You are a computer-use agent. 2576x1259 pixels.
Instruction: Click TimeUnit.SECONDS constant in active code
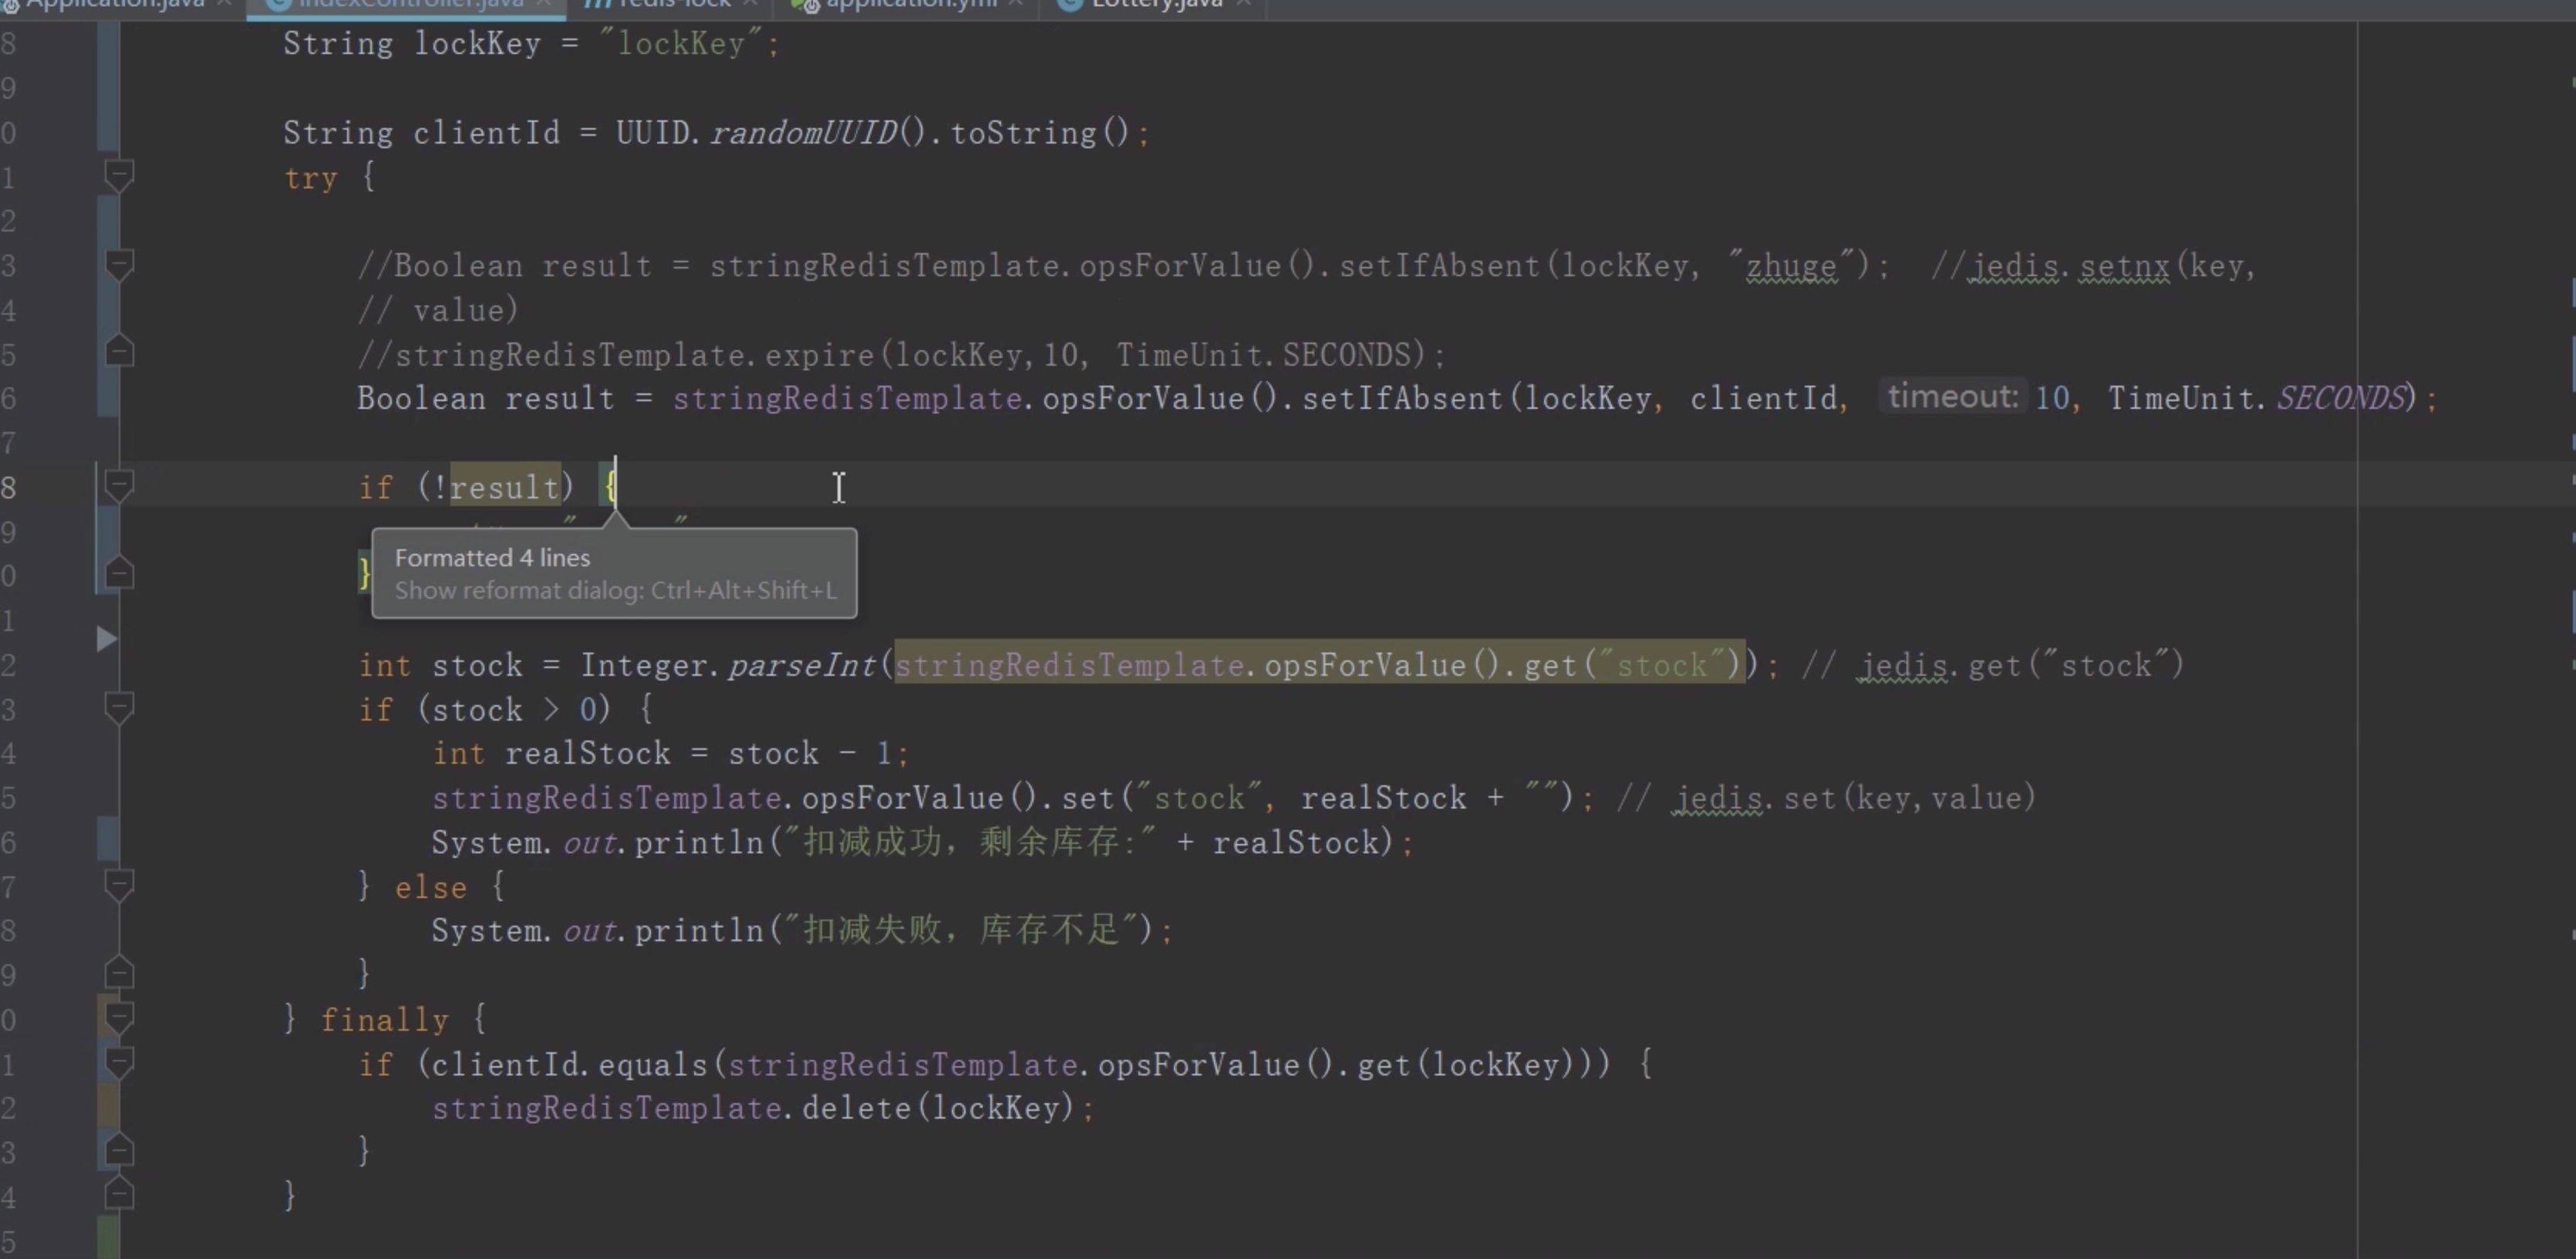(x=2256, y=399)
